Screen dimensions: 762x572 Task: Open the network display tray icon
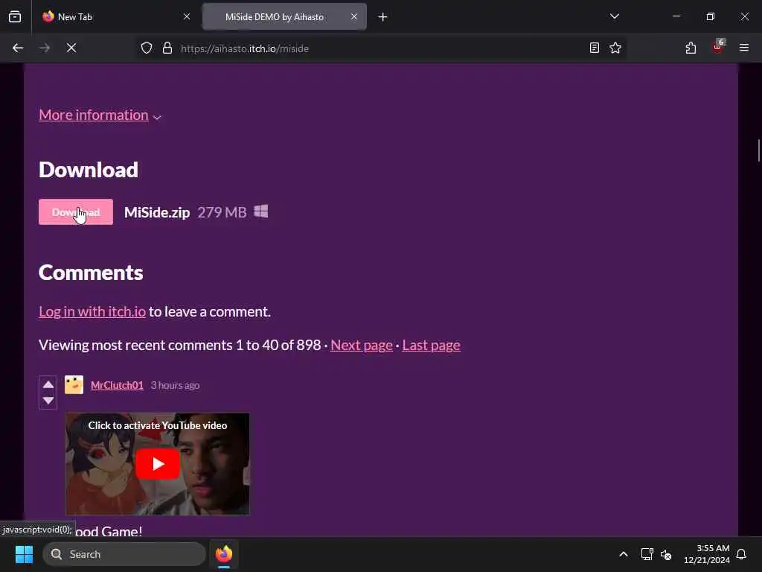click(x=647, y=554)
